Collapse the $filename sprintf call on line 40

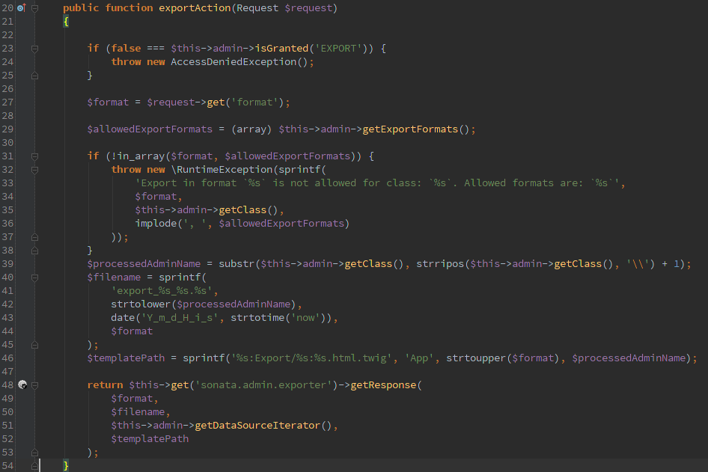tap(34, 278)
